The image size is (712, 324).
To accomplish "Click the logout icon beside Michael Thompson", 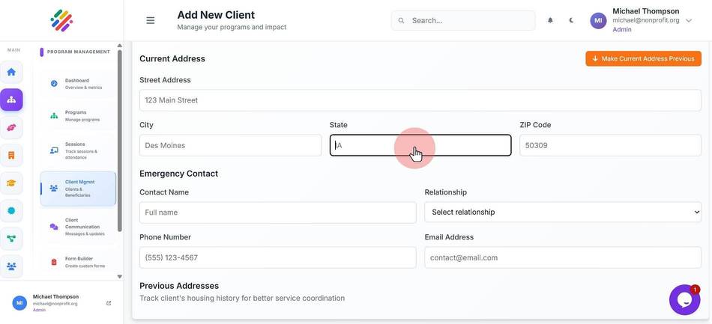I will tap(109, 303).
